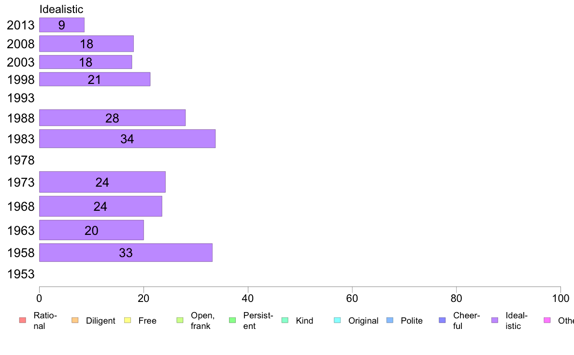Select the Persistent legend swatch
The image size is (574, 355).
coord(232,321)
